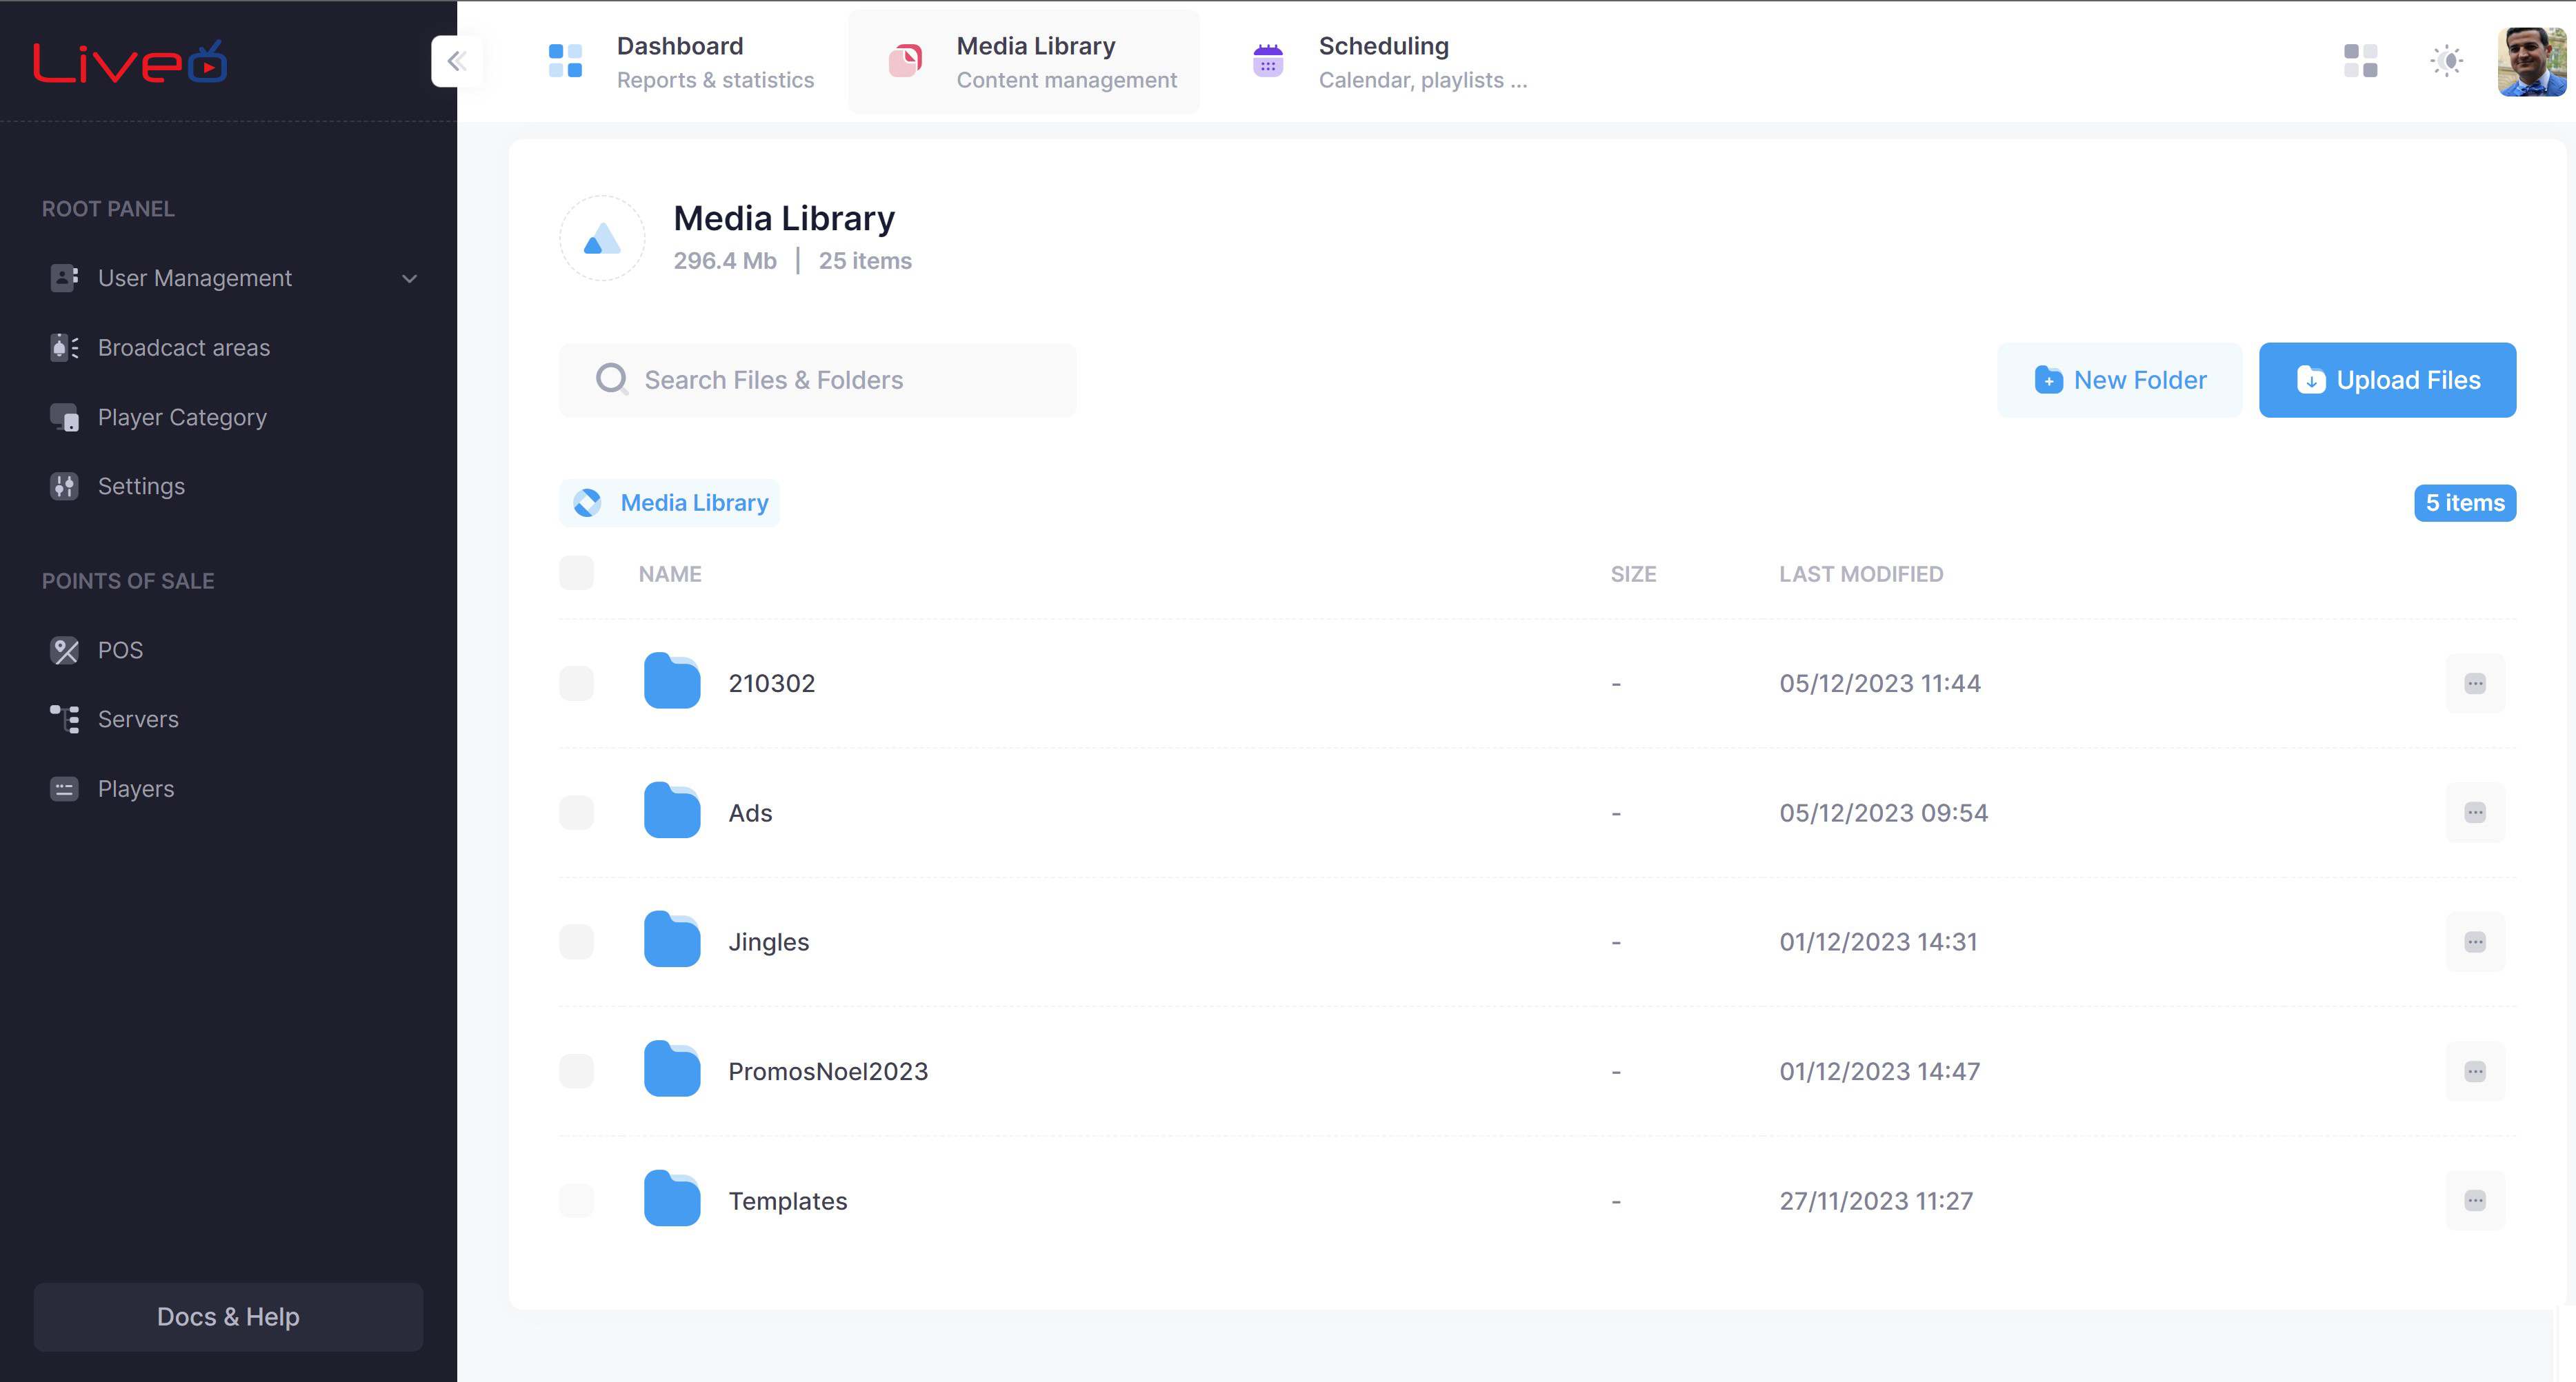Viewport: 2576px width, 1382px height.
Task: Open options menu for 210302 folder
Action: coord(2474,684)
